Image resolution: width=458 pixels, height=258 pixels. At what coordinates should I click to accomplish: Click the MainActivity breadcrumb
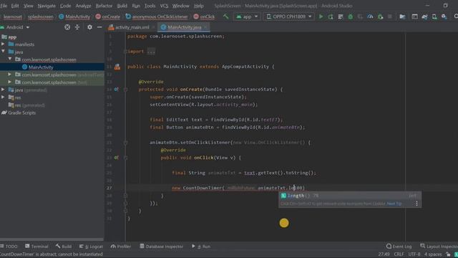(74, 16)
